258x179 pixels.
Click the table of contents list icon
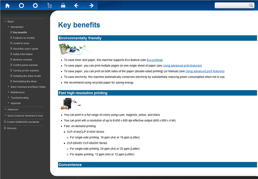[x=49, y=5]
